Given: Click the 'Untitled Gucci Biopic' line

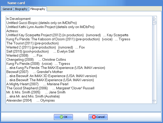Looking at the screenshot, I should [42, 23].
